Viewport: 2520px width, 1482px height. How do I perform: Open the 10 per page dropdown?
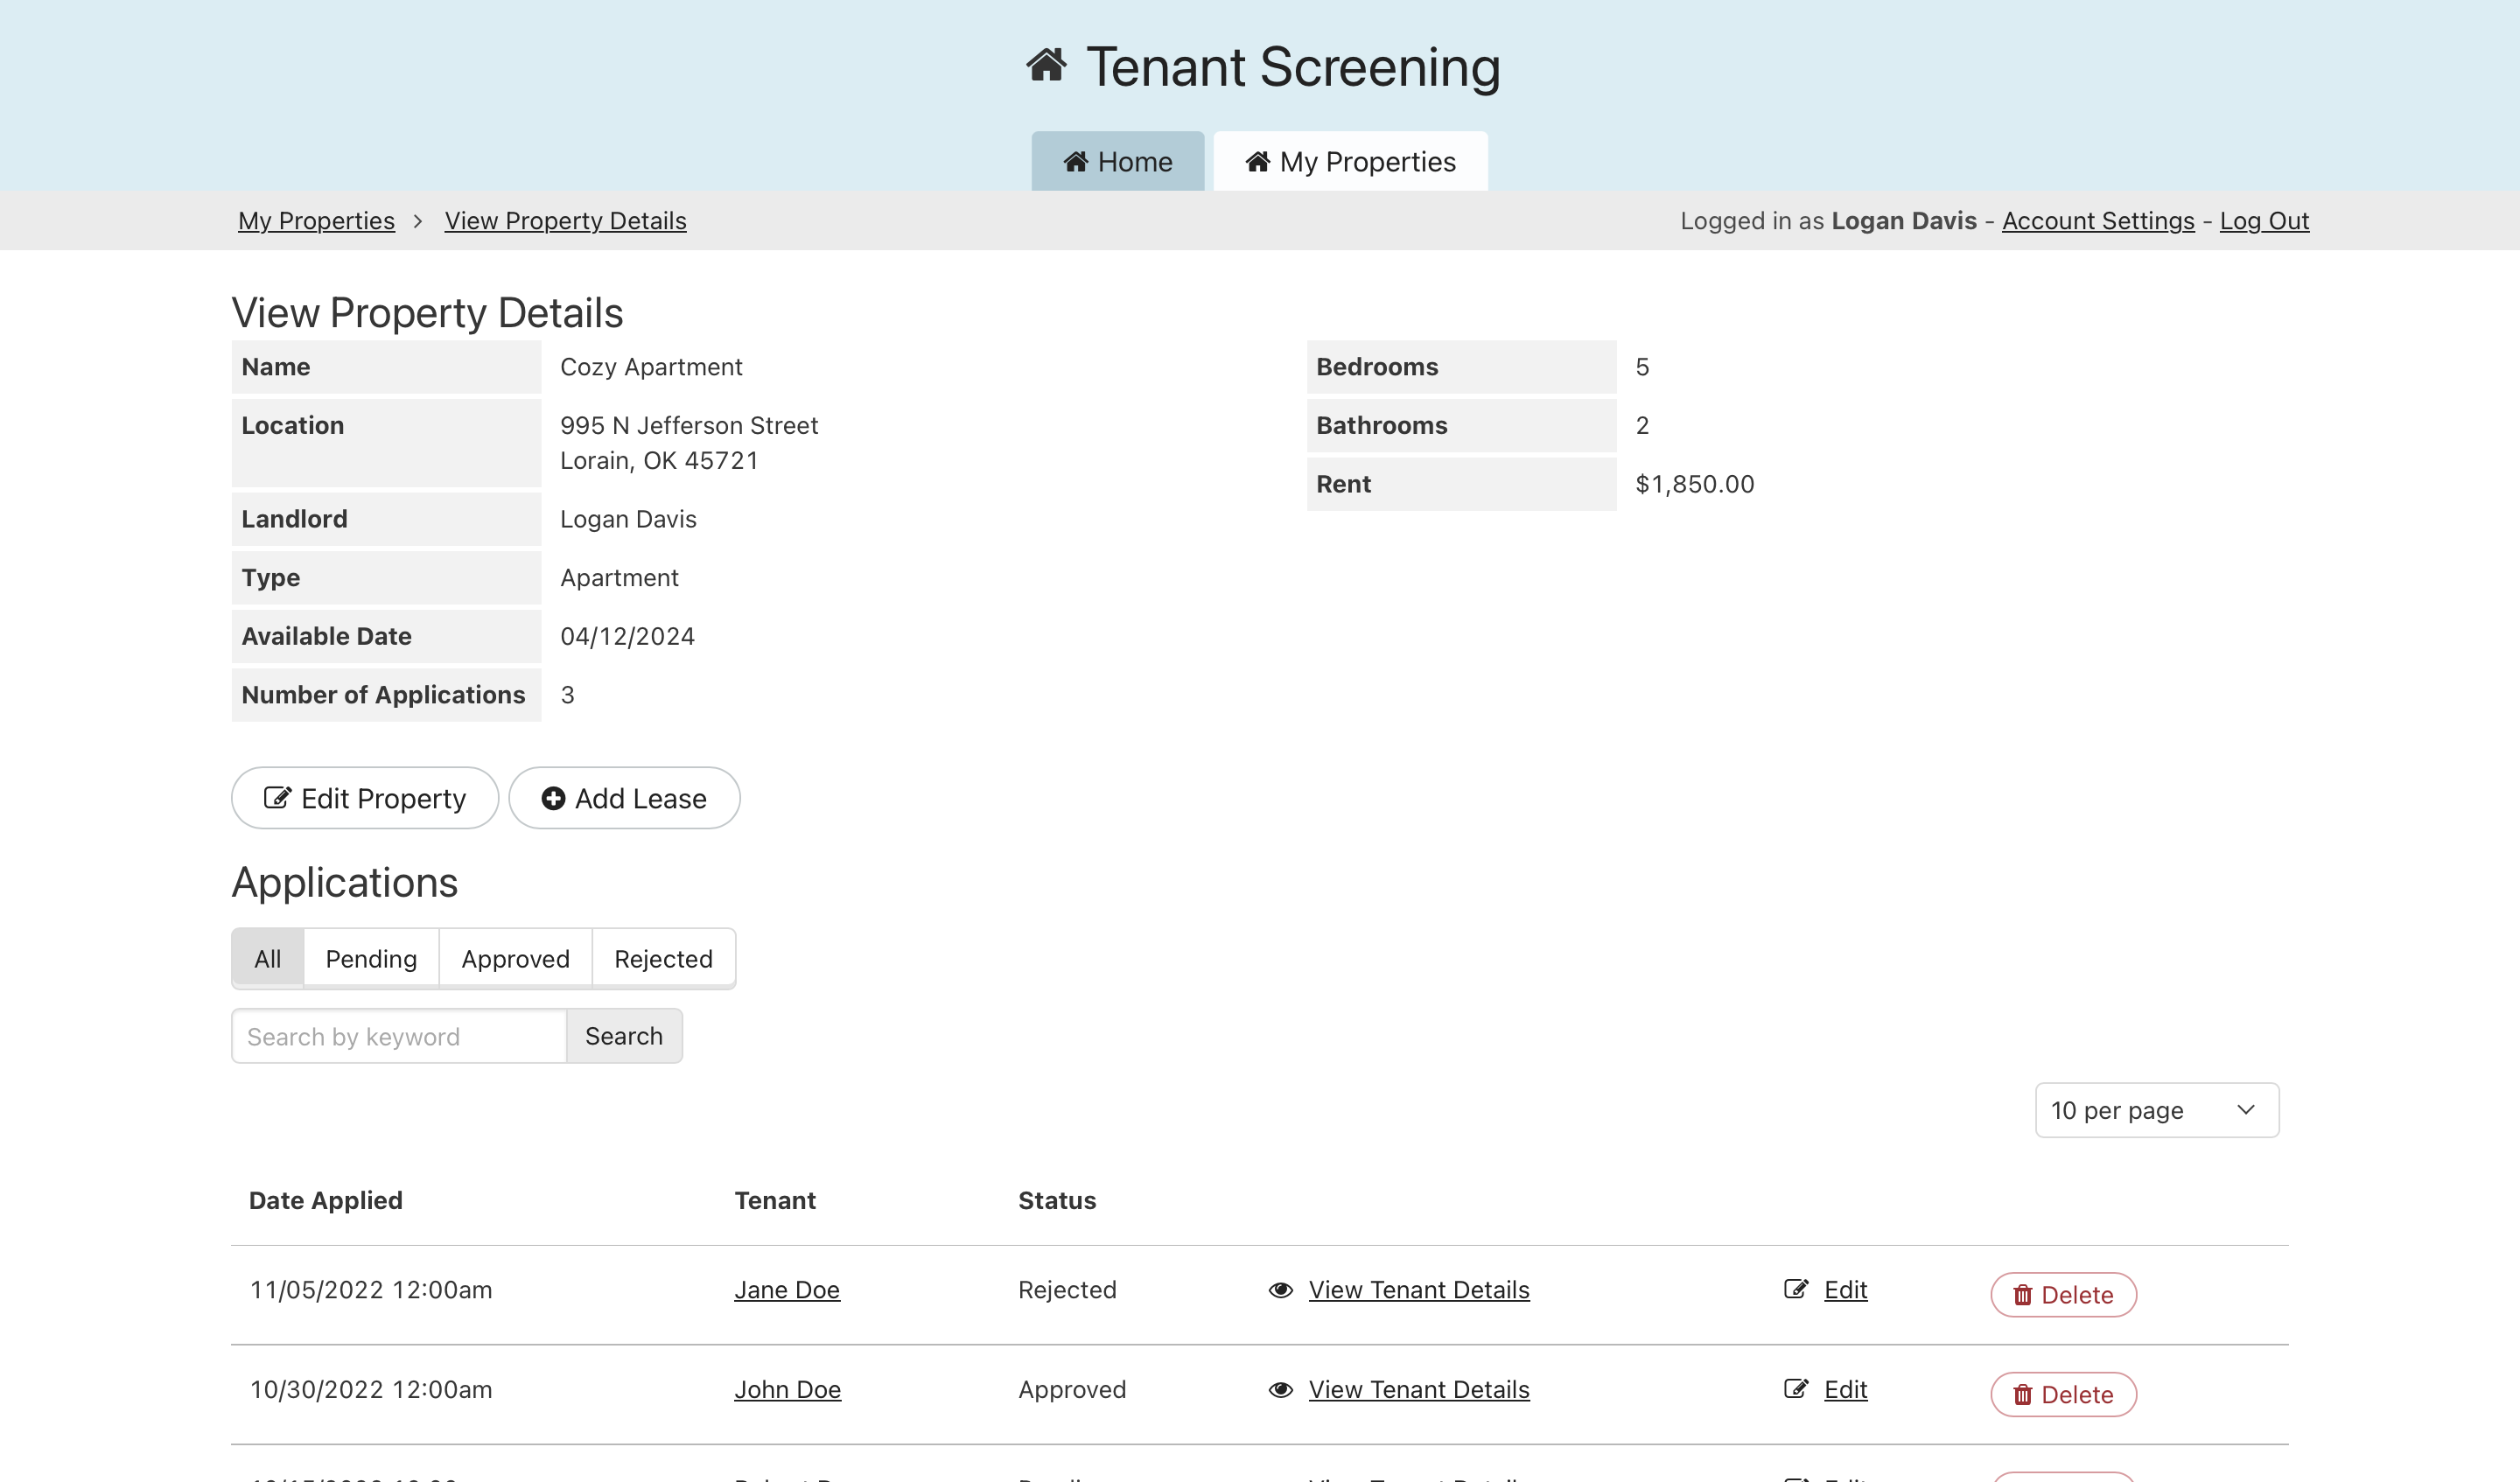pyautogui.click(x=2156, y=1110)
